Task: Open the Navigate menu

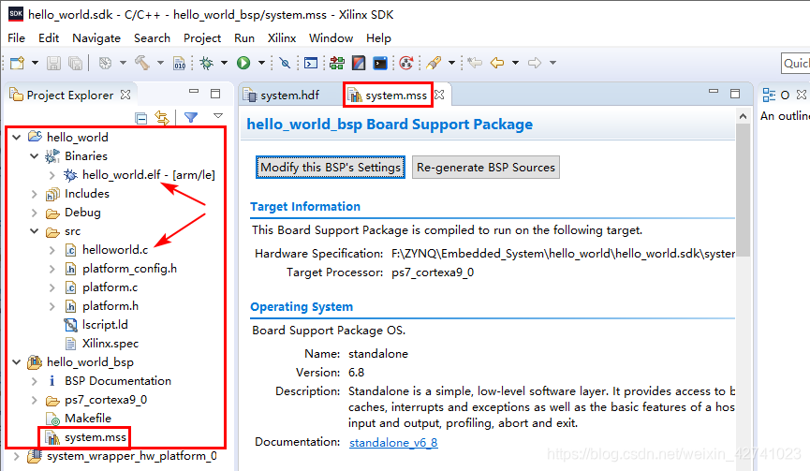Action: [96, 38]
